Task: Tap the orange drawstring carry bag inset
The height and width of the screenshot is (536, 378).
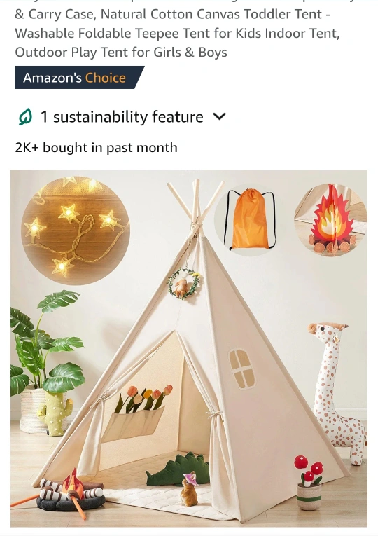Action: coord(250,219)
